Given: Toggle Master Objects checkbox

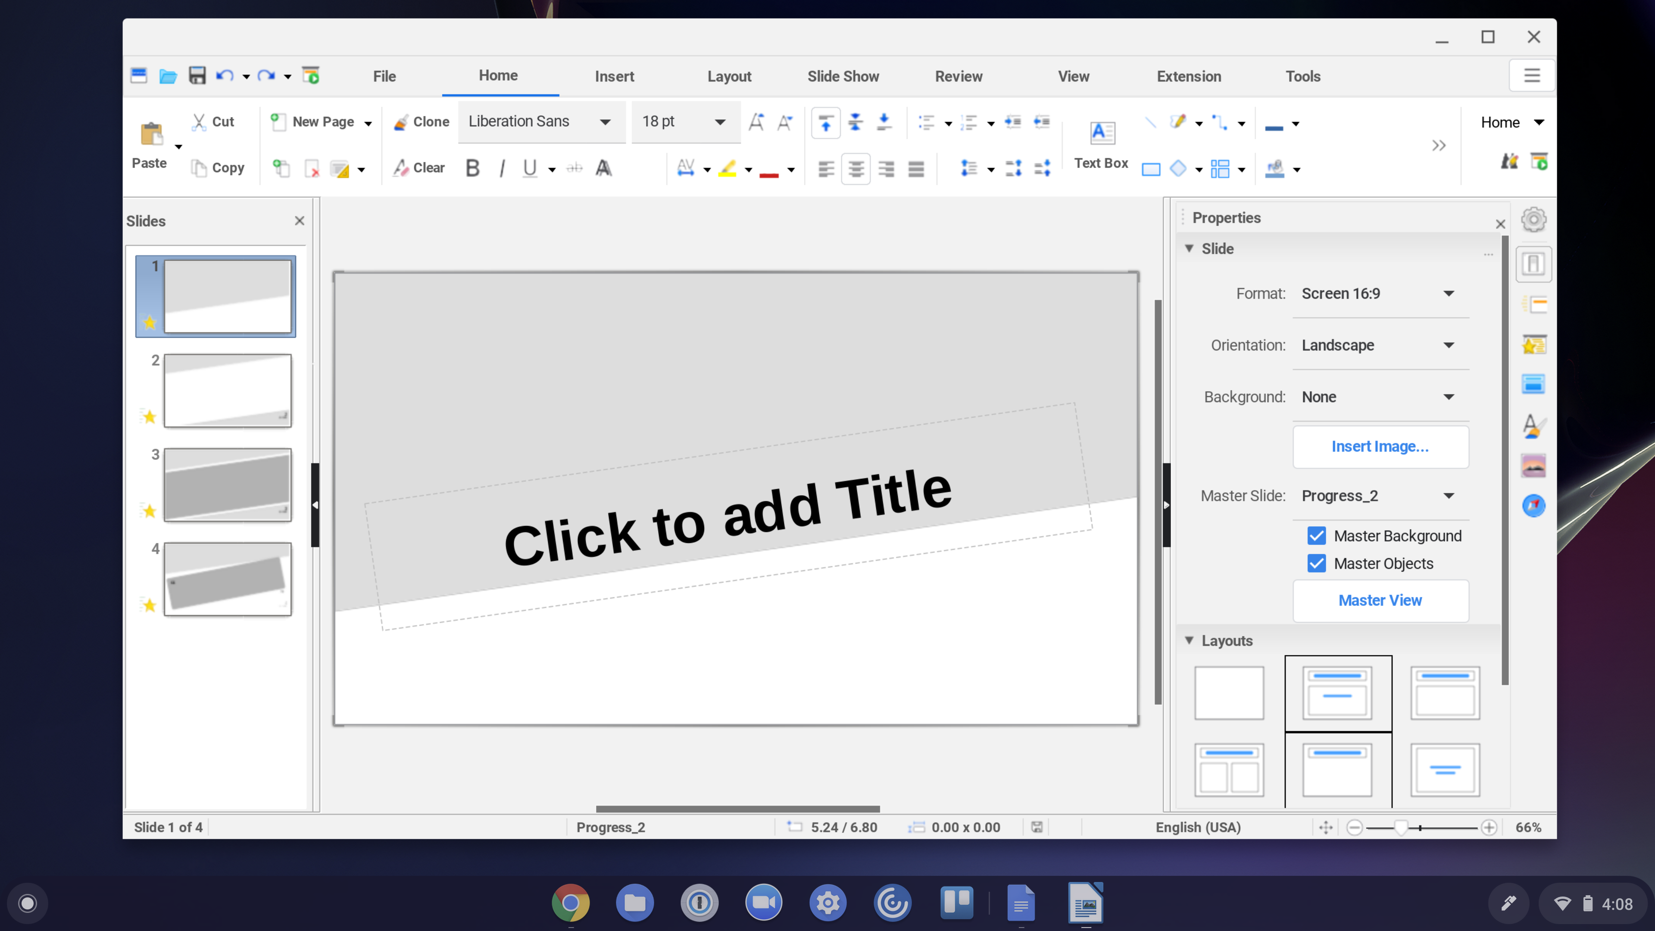Looking at the screenshot, I should pyautogui.click(x=1316, y=563).
